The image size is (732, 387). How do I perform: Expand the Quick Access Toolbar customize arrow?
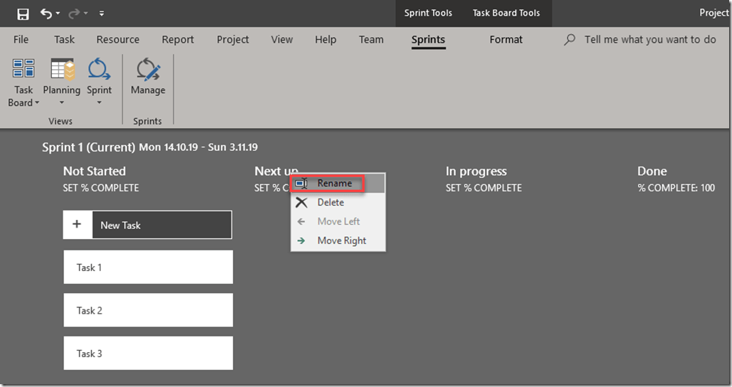102,14
